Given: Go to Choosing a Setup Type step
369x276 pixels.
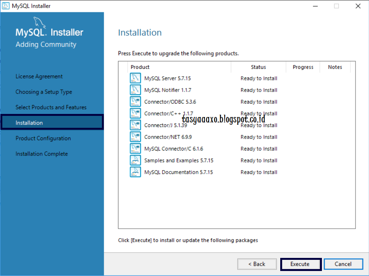Looking at the screenshot, I should point(44,92).
